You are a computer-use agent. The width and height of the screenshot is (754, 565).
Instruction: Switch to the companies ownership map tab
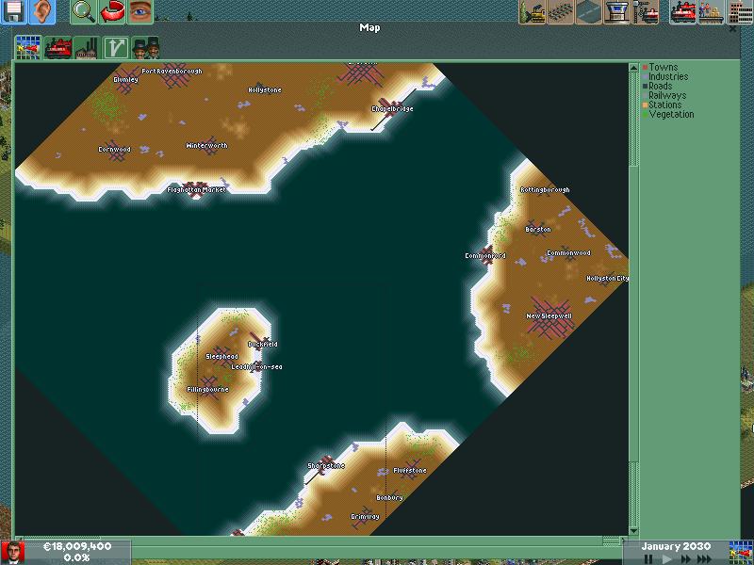(x=146, y=48)
